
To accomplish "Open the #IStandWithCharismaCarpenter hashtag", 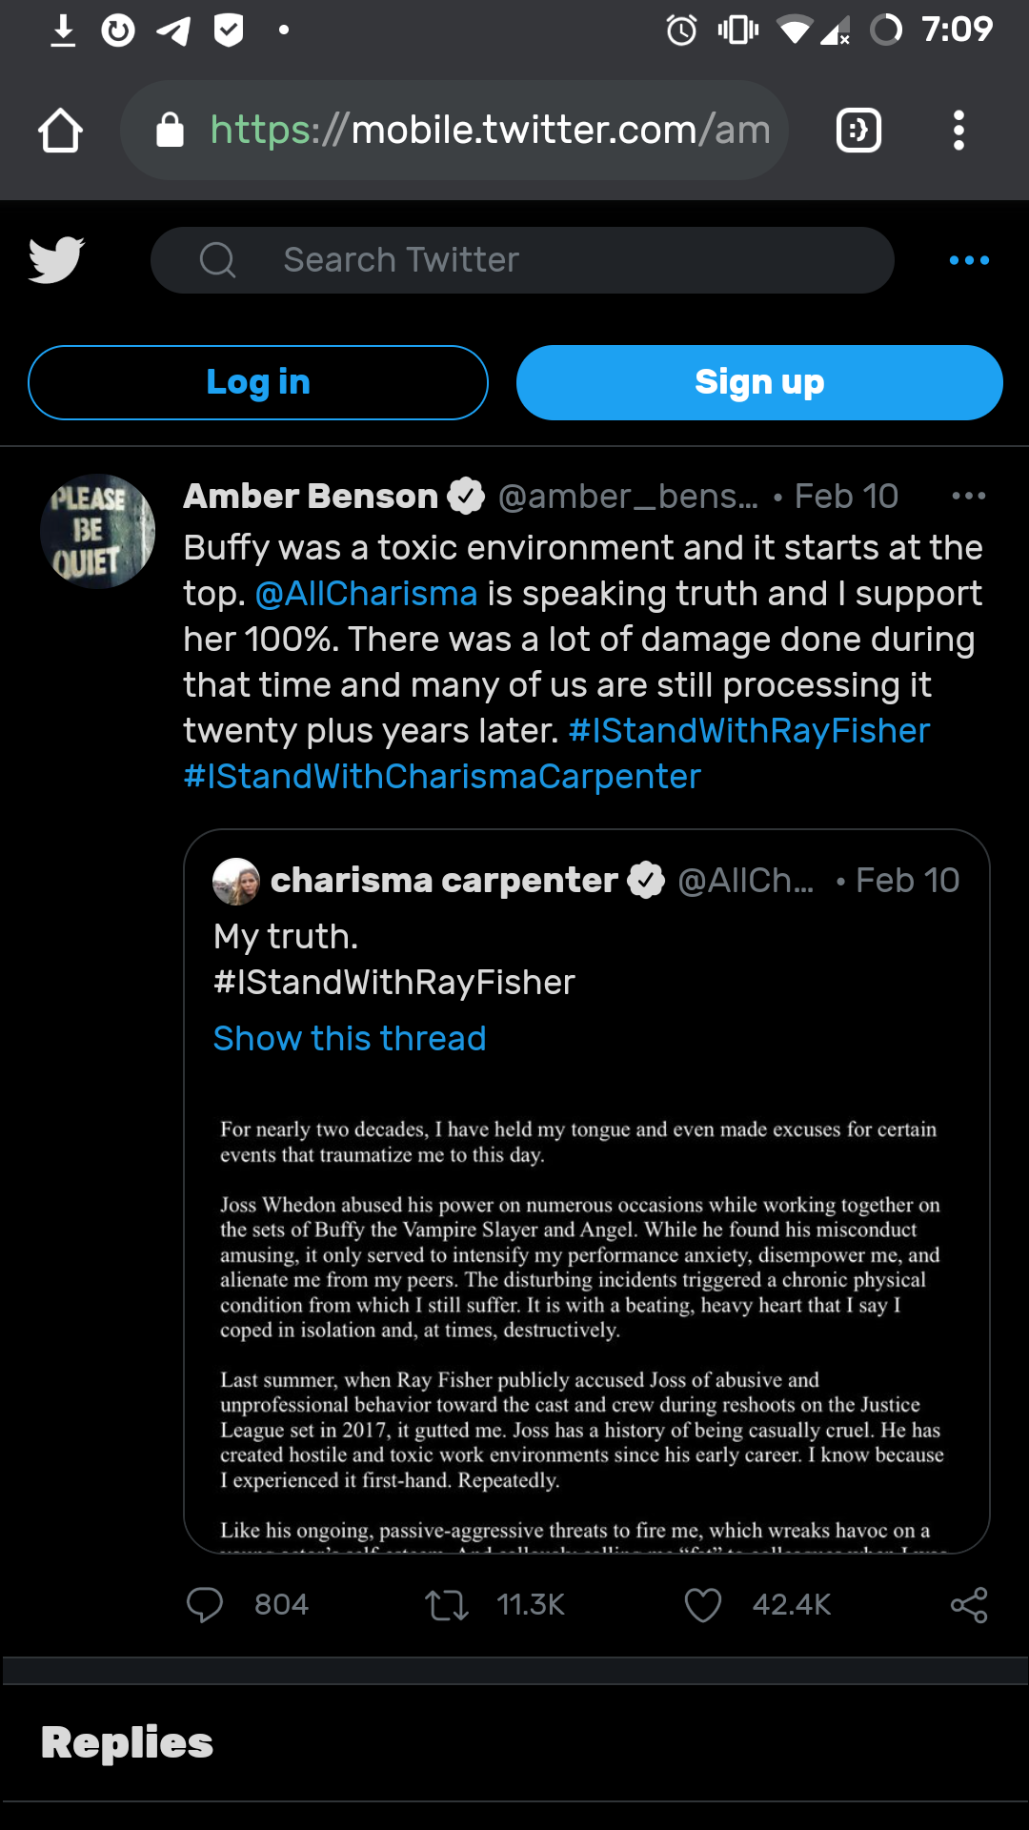I will [442, 777].
